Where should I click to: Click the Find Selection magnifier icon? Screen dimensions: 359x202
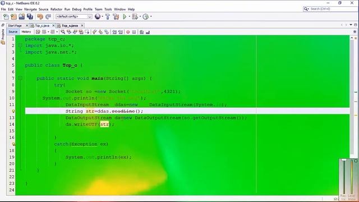pyautogui.click(x=63, y=32)
